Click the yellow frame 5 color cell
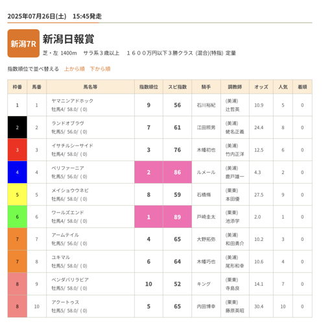 (x=18, y=195)
